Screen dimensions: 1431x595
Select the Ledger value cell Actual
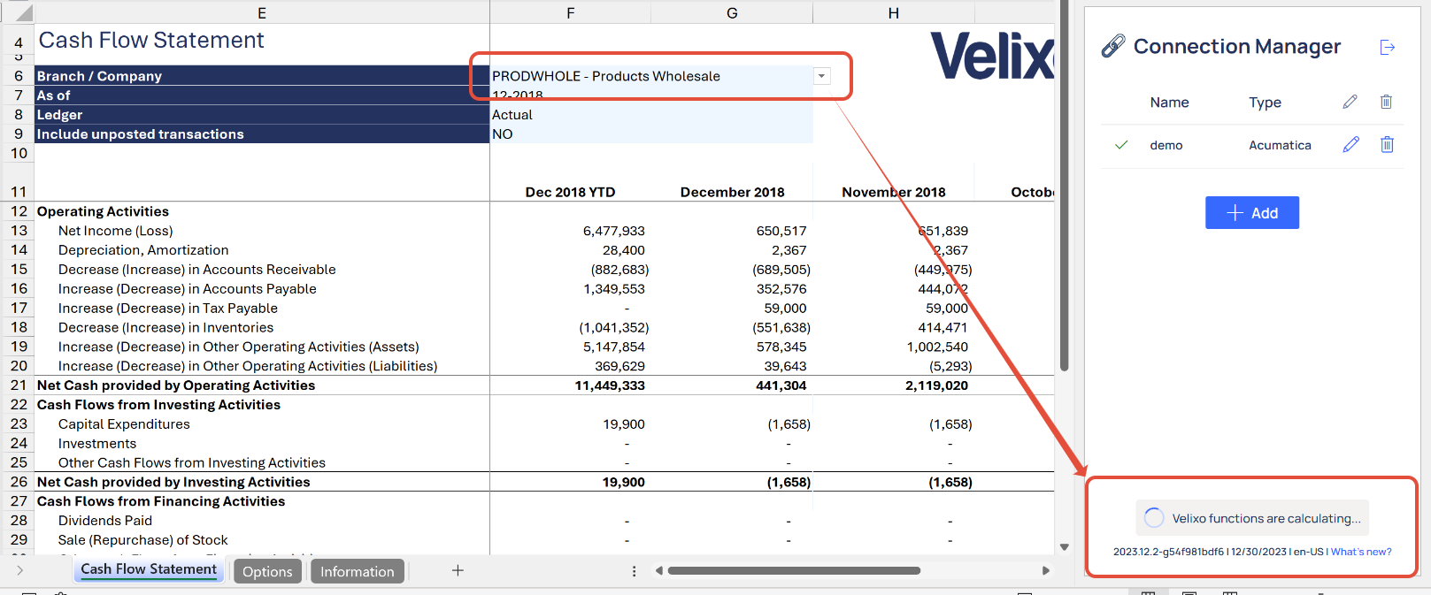pos(651,115)
